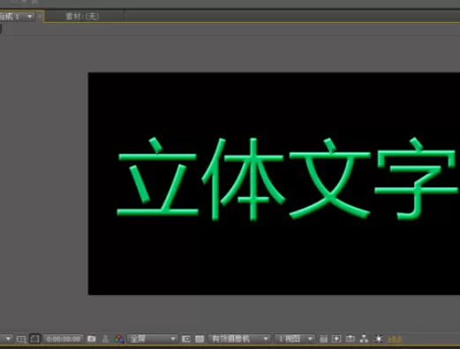
Task: Open the 全屏 resolution dropdown
Action: tap(153, 339)
